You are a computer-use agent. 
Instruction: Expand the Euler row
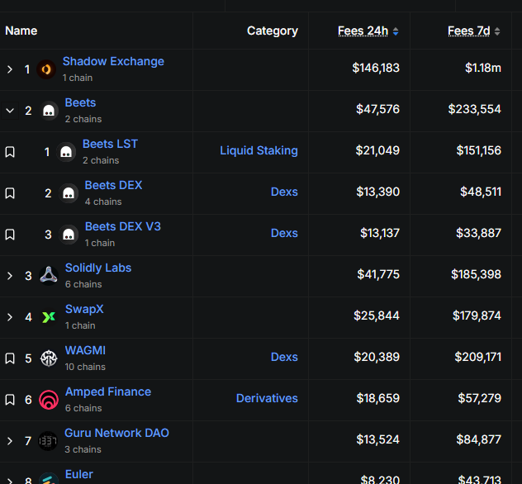point(10,481)
